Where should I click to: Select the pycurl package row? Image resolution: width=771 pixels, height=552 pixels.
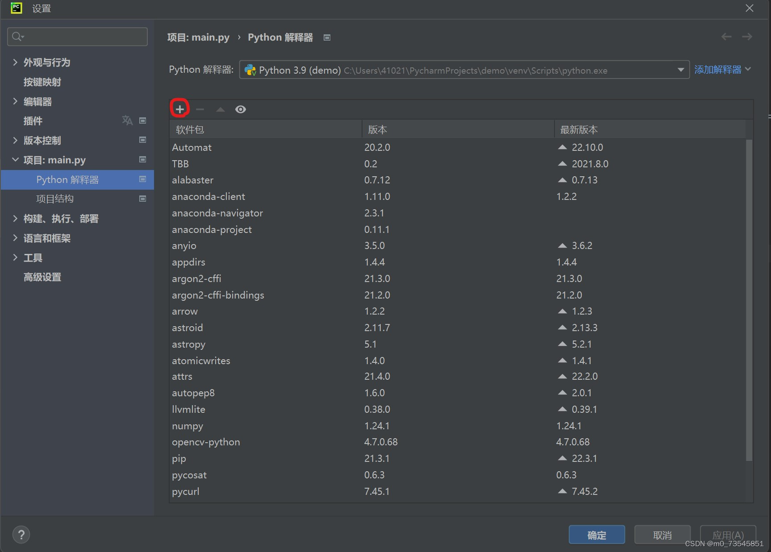[458, 491]
